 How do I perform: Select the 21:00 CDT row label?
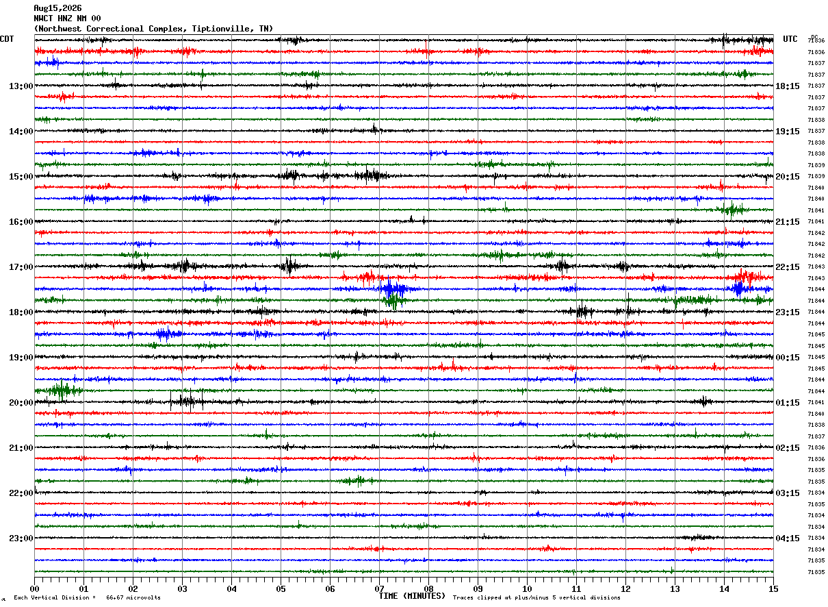pyautogui.click(x=21, y=448)
